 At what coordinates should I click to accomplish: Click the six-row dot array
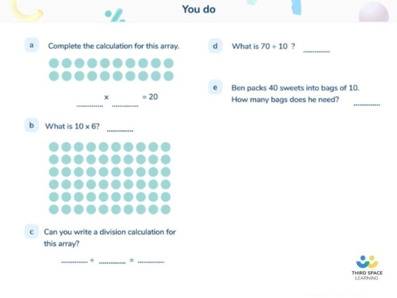coord(110,178)
